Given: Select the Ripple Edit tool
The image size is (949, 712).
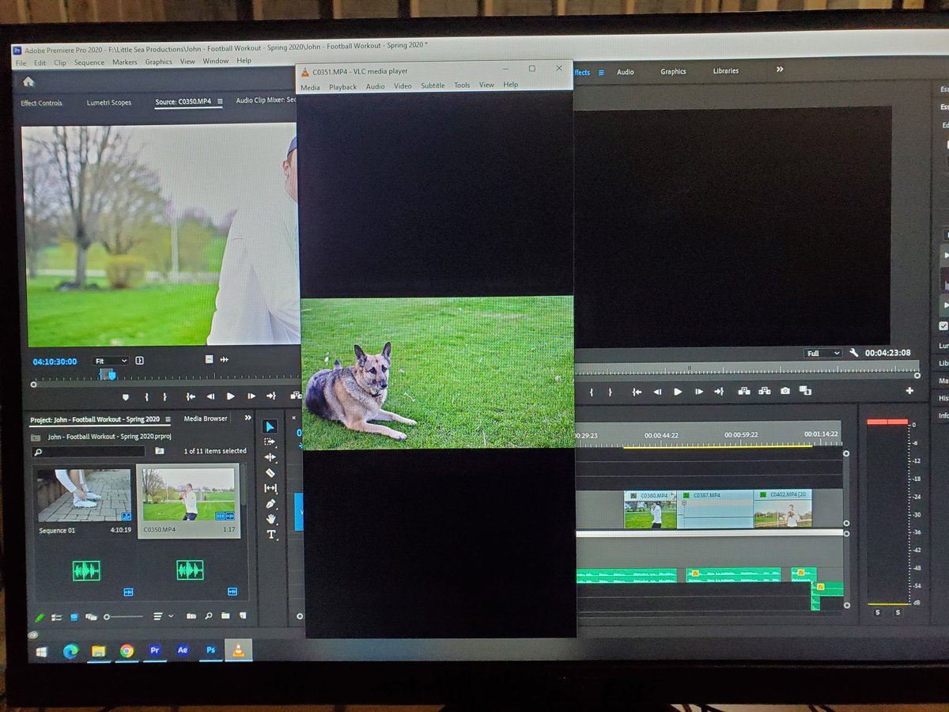Looking at the screenshot, I should pyautogui.click(x=270, y=457).
